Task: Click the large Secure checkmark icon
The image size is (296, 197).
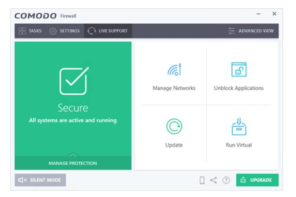Action: 73,81
